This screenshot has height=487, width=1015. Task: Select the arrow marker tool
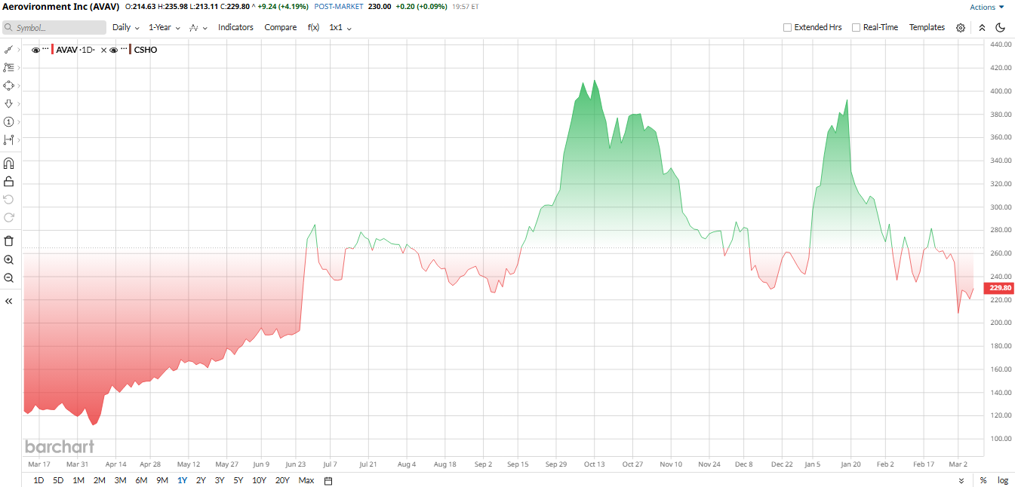[8, 103]
